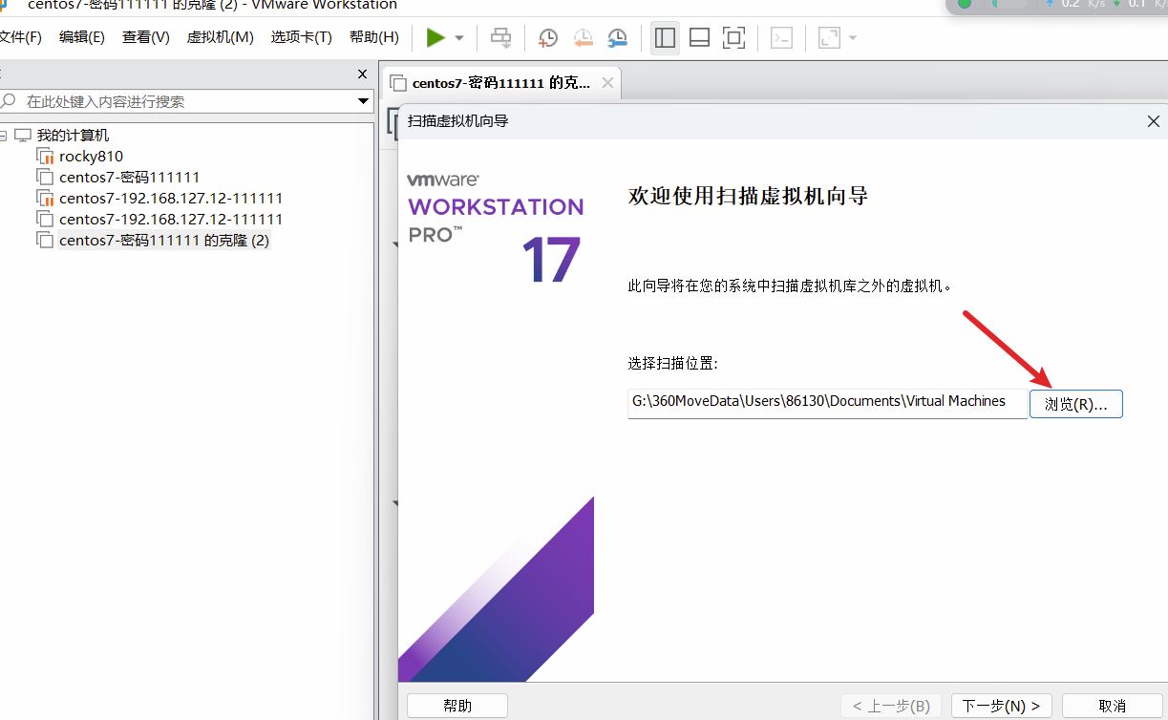Select the centos7-密码111111 virtual machine
This screenshot has width=1168, height=720.
point(129,178)
